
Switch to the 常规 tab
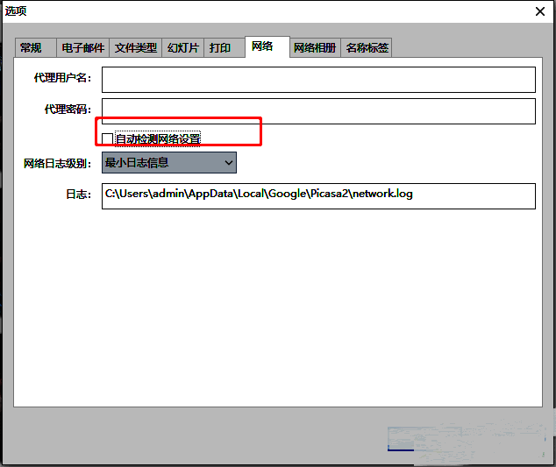[32, 48]
